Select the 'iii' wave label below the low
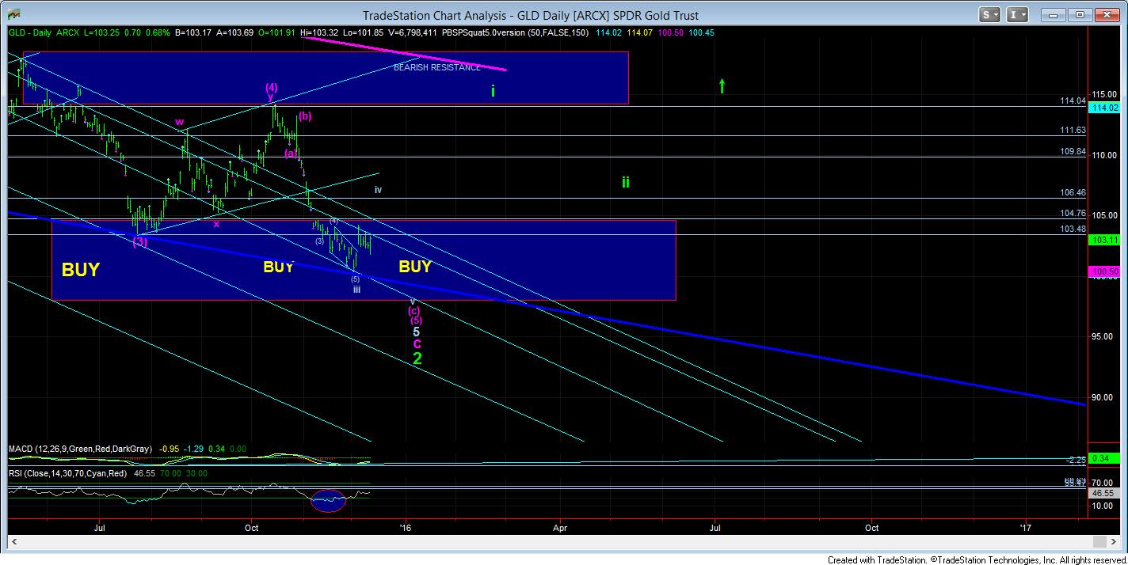Viewport: 1128px width, 565px height. tap(357, 290)
